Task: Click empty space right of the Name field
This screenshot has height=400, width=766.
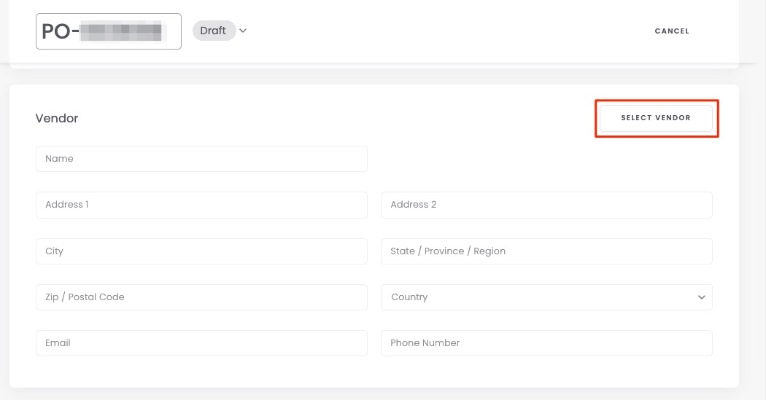Action: tap(540, 159)
